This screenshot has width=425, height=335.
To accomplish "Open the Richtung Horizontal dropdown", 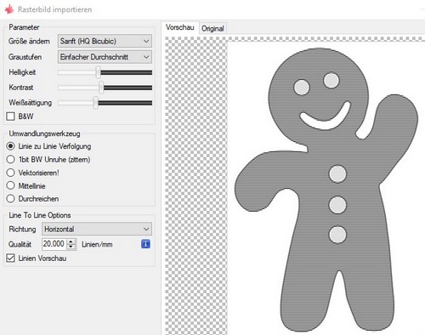I will [x=97, y=229].
